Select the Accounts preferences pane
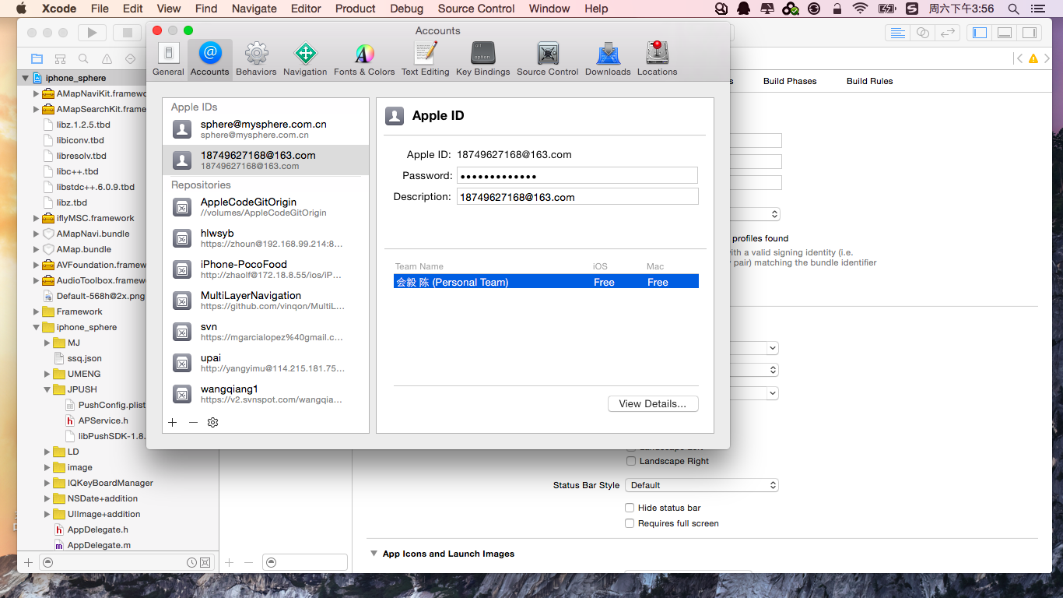 [x=210, y=59]
